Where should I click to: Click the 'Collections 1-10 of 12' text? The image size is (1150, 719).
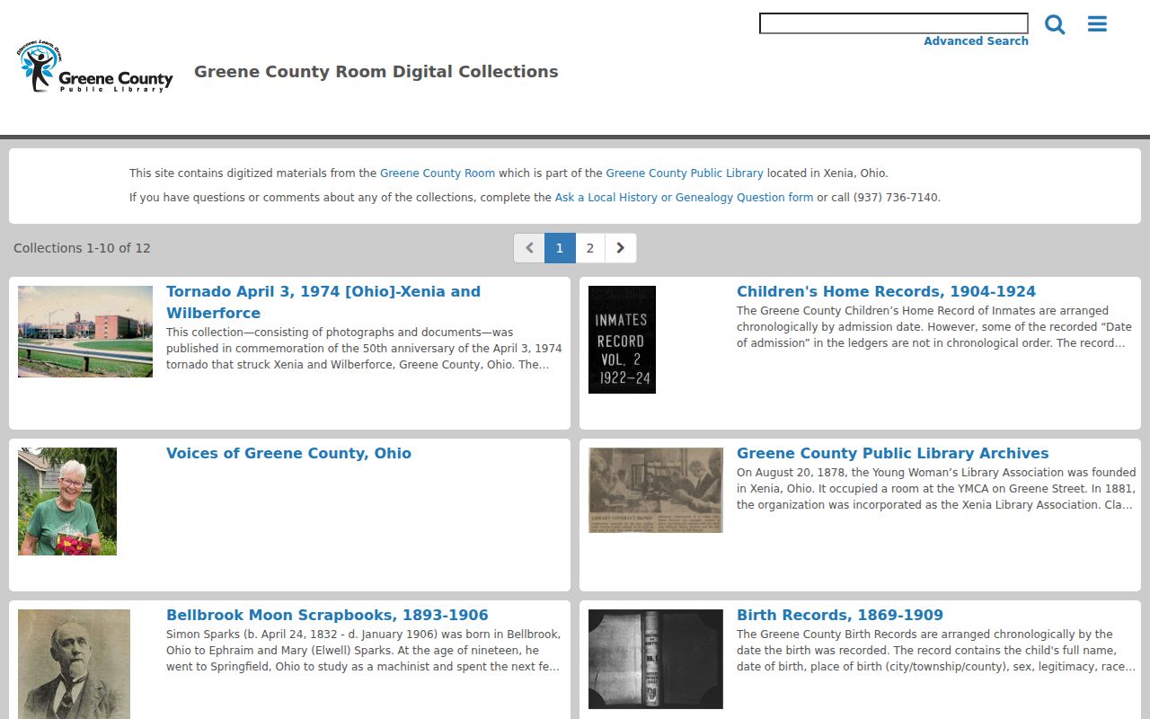point(82,248)
